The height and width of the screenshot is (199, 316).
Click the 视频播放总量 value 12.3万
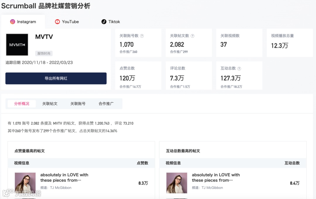(x=279, y=46)
